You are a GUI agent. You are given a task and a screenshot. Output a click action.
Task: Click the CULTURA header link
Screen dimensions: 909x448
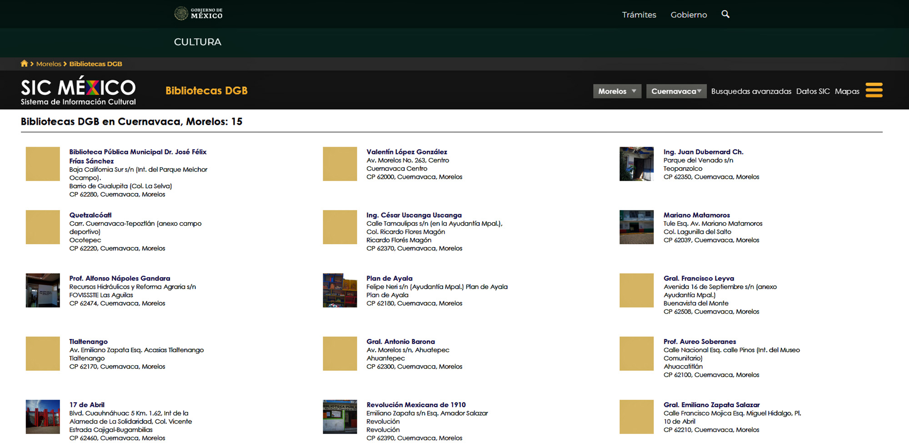point(198,42)
